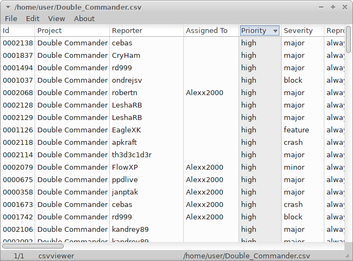This screenshot has width=353, height=261.
Task: Select severity cell feature
Action: pyautogui.click(x=296, y=130)
